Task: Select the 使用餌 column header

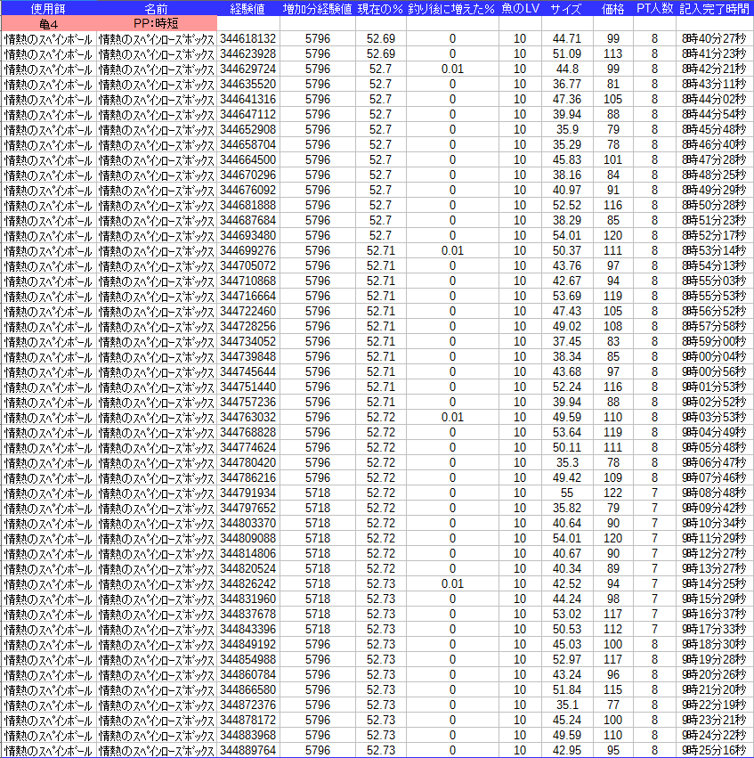Action: [x=48, y=8]
